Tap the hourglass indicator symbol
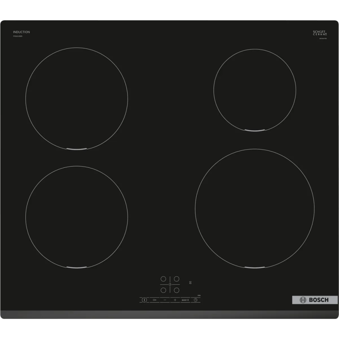Image resolution: width=339 pixels, height=339 pixels. pos(191,283)
